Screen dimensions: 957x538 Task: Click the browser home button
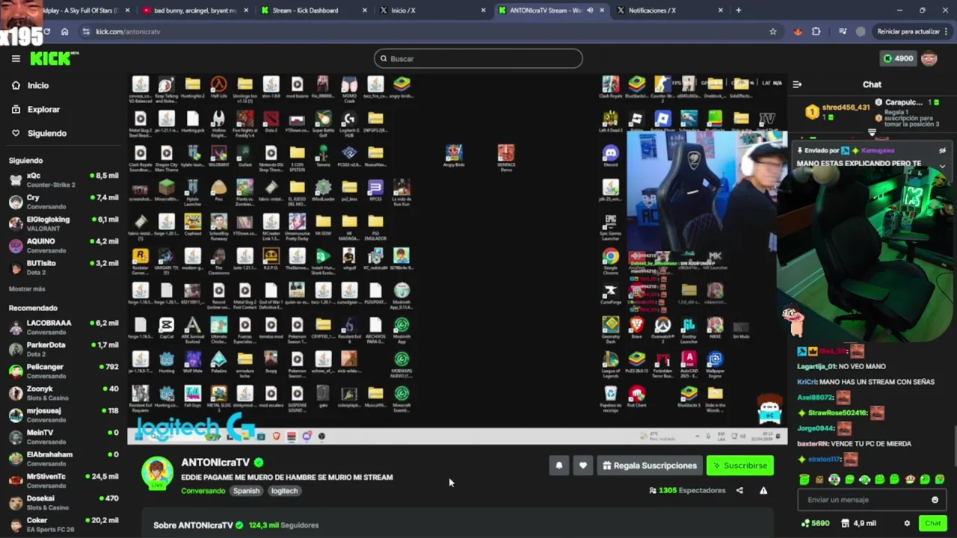pyautogui.click(x=64, y=31)
